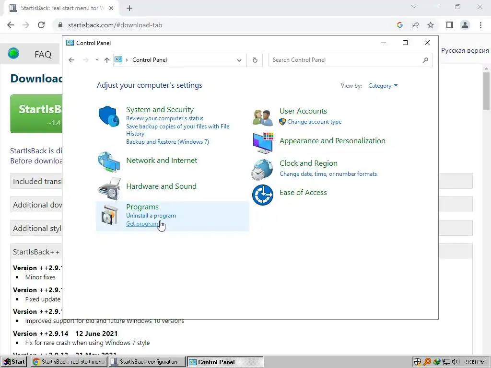Open Save backup copies with File History
The image size is (491, 368).
coord(177,130)
